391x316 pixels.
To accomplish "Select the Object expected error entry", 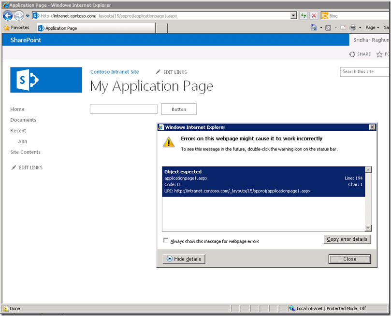I will pyautogui.click(x=263, y=181).
